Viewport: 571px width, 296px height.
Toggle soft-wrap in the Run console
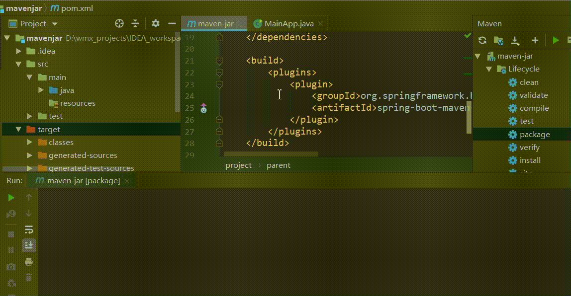(x=29, y=229)
